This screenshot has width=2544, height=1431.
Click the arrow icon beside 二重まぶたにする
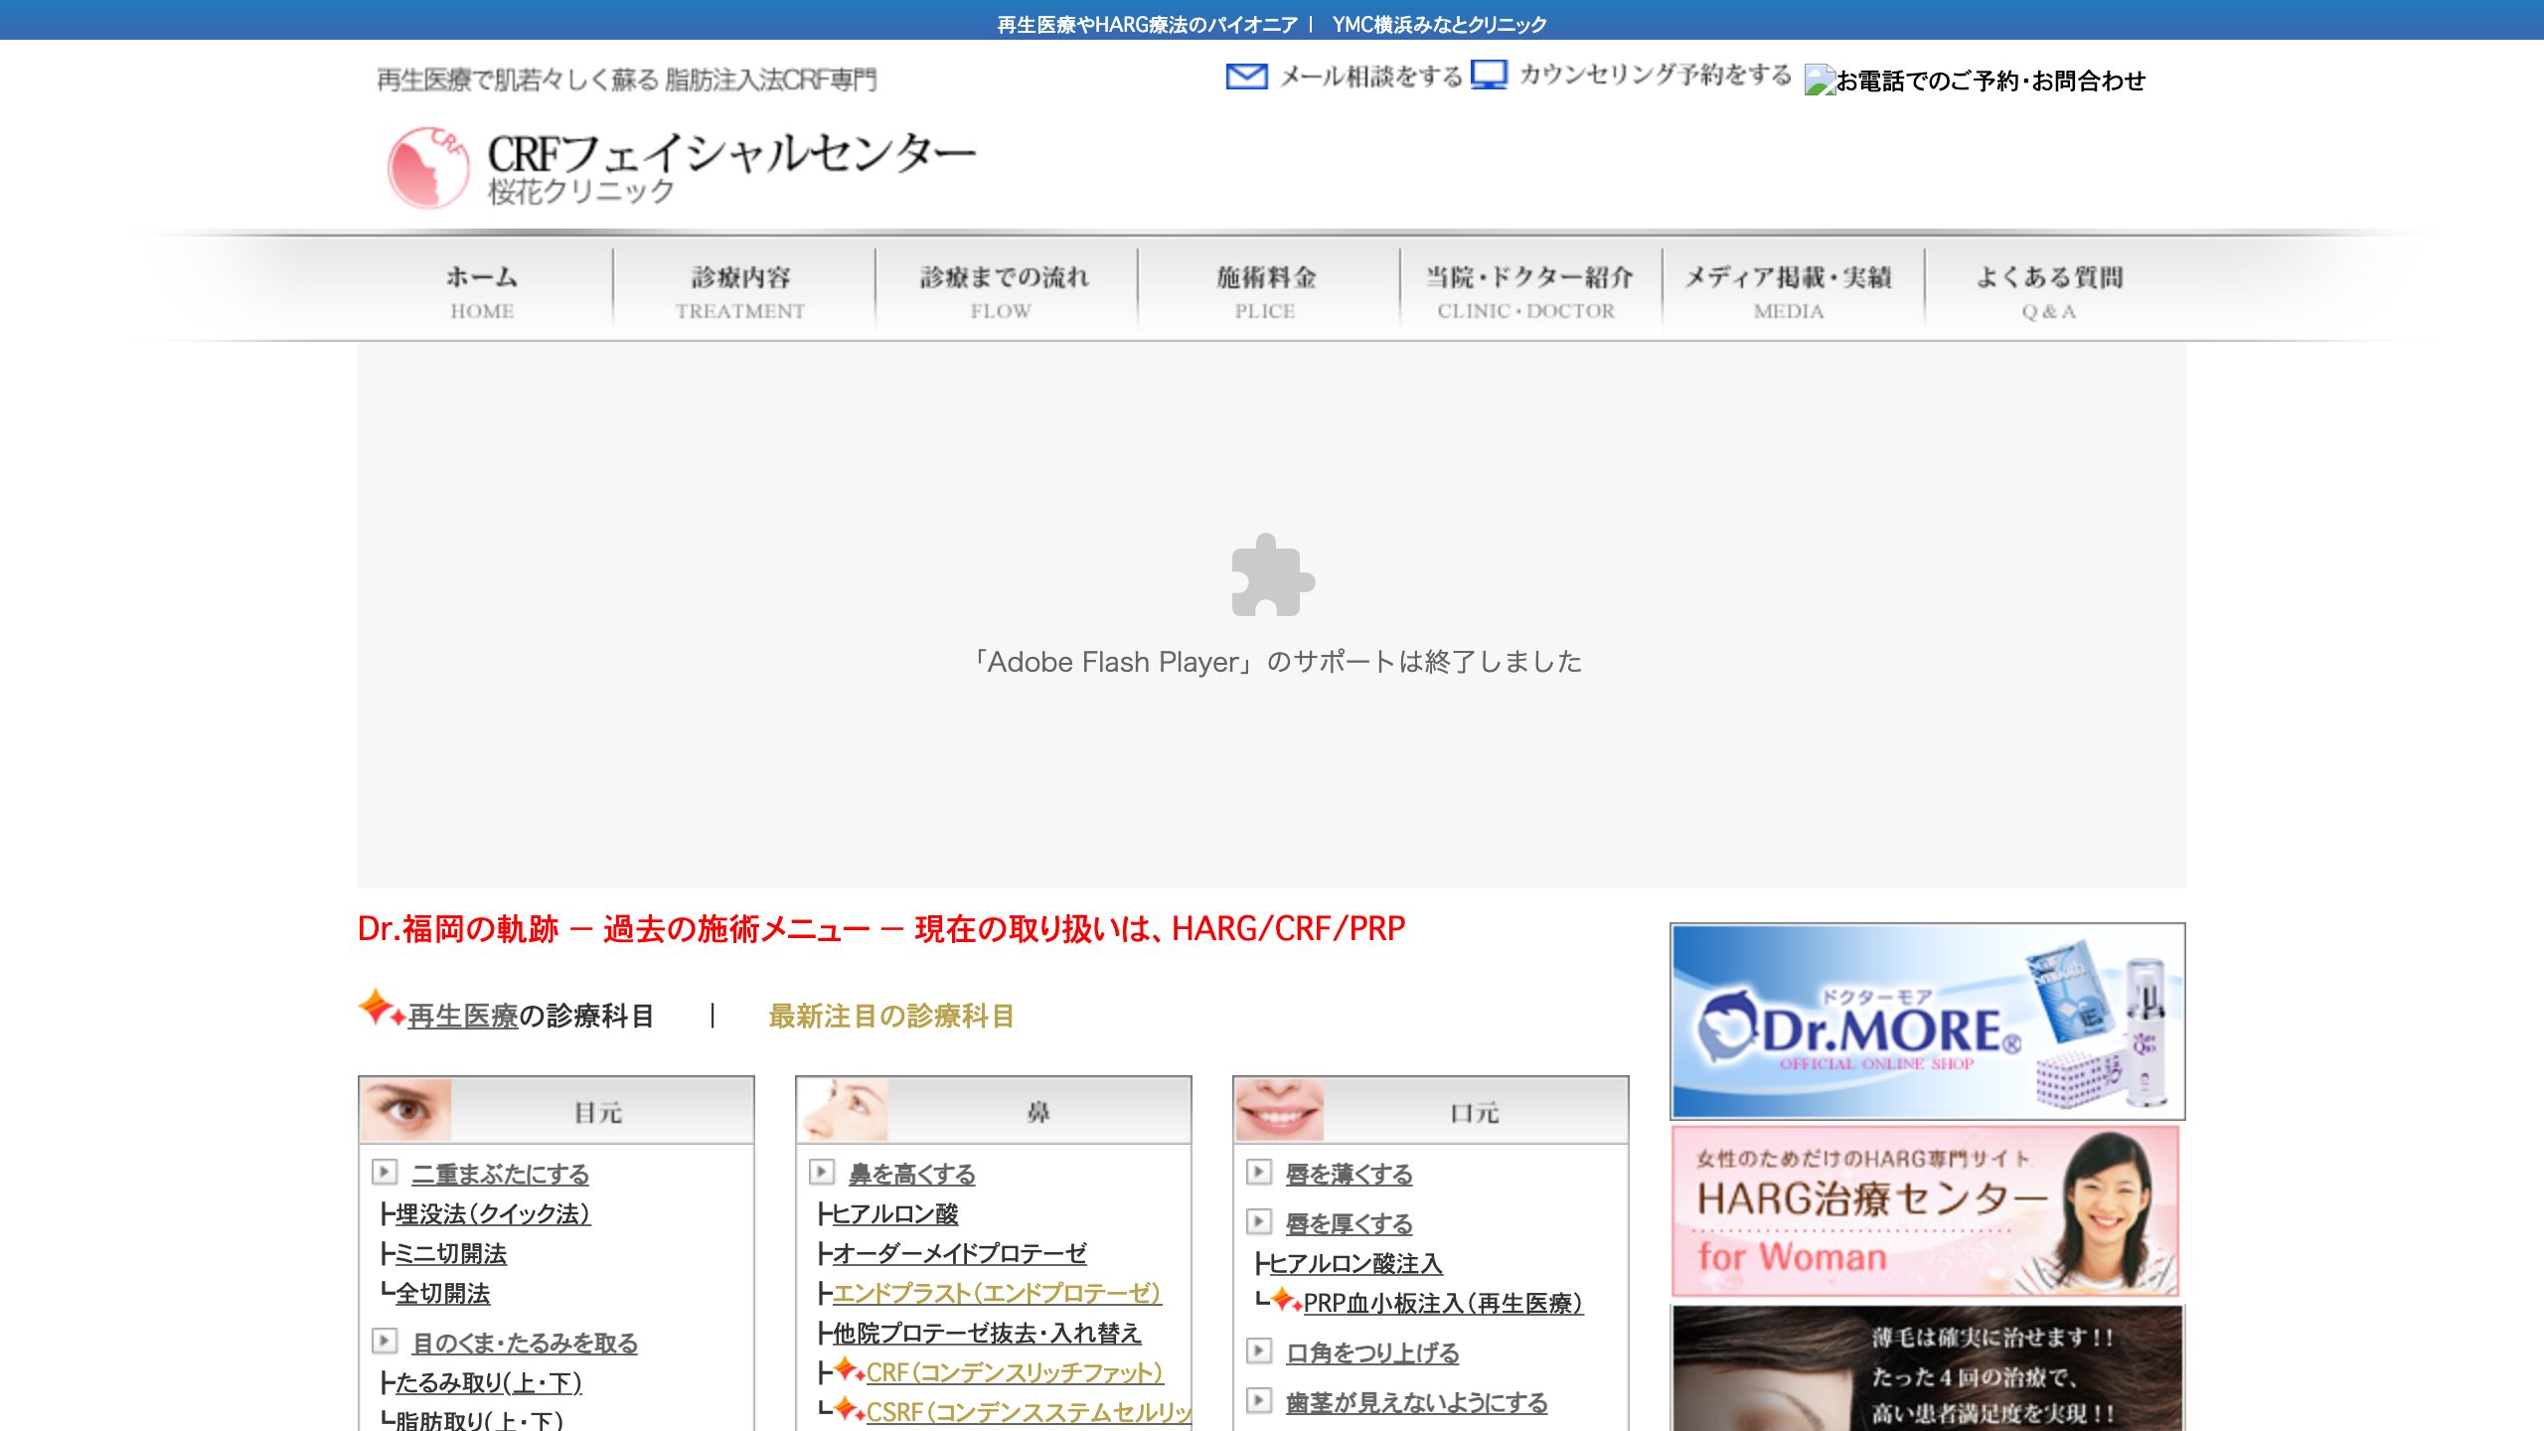tap(385, 1172)
